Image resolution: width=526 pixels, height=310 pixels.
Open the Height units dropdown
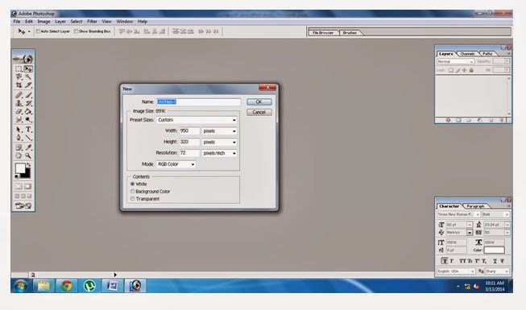coord(219,142)
